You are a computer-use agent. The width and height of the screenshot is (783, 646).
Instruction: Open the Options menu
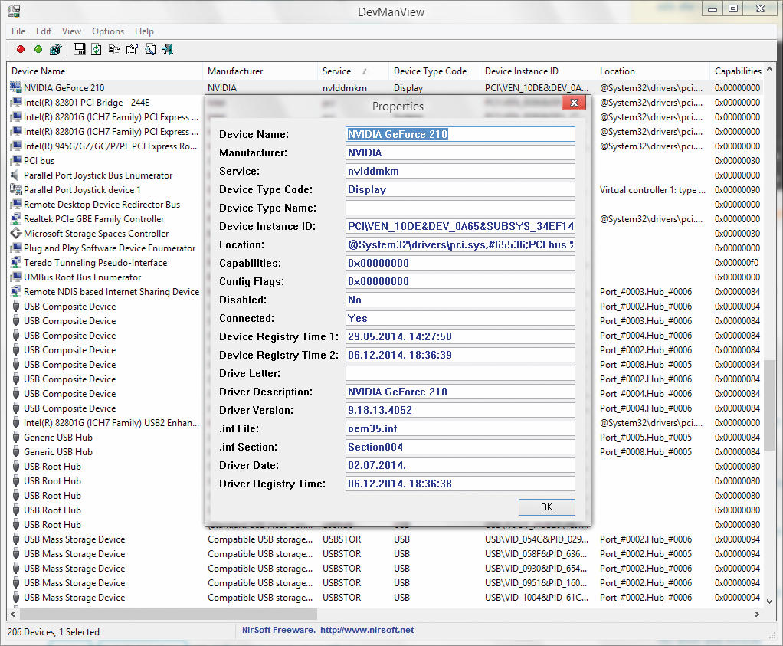108,31
